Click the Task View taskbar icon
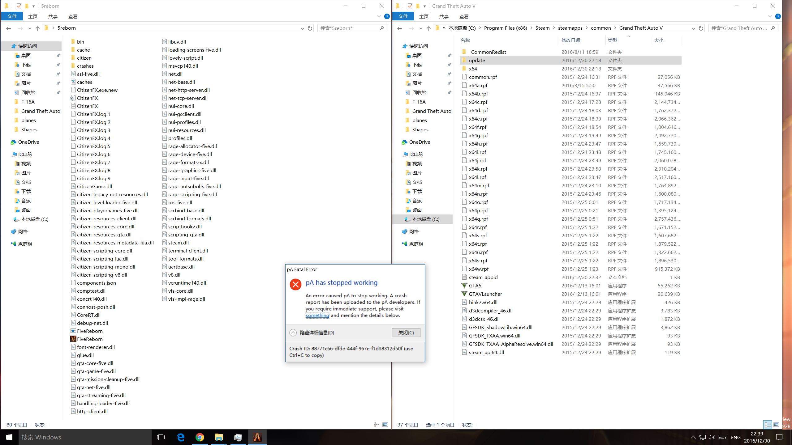The image size is (792, 445). click(161, 437)
